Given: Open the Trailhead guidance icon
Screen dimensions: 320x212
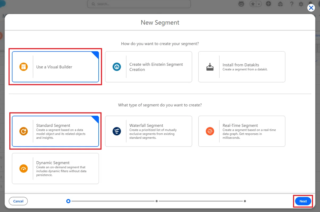Looking at the screenshot, I should pos(280,4).
